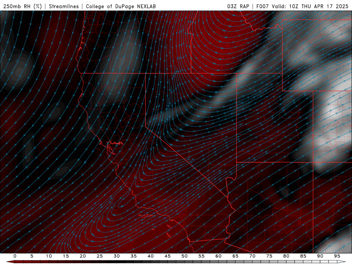Click the 'Streamlines' header label
The height and width of the screenshot is (264, 352).
click(64, 6)
